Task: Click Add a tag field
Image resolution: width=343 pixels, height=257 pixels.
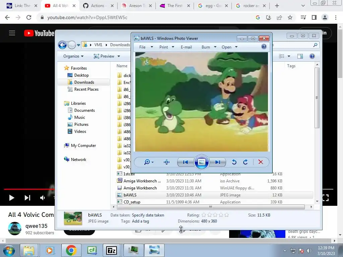Action: [140, 221]
